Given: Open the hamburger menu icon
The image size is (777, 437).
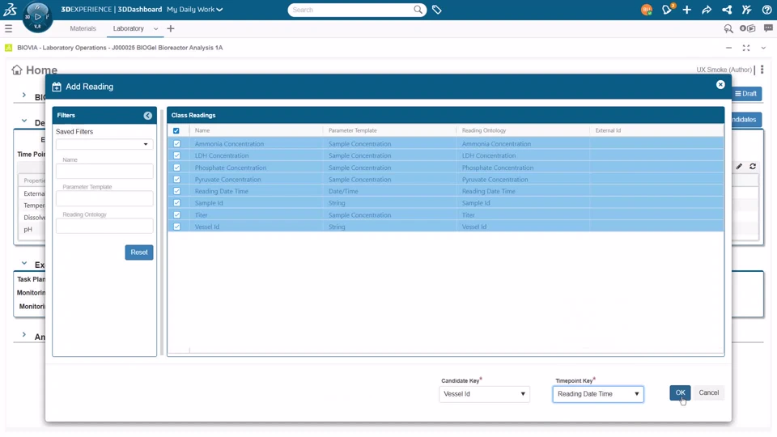Looking at the screenshot, I should pyautogui.click(x=8, y=29).
